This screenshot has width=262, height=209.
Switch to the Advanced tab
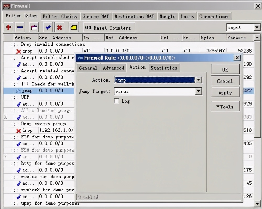[113, 68]
